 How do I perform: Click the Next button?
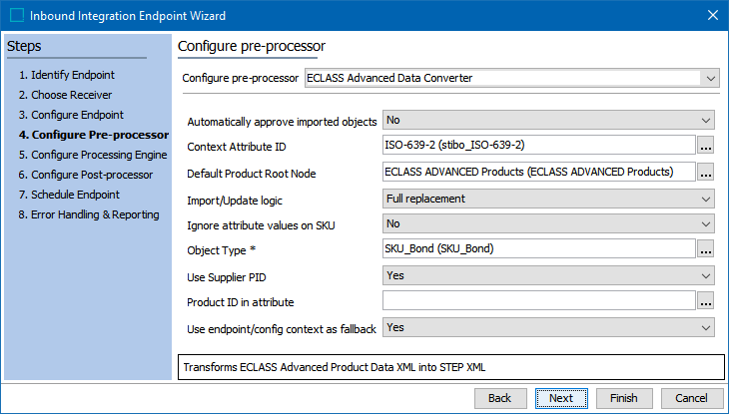[x=561, y=398]
